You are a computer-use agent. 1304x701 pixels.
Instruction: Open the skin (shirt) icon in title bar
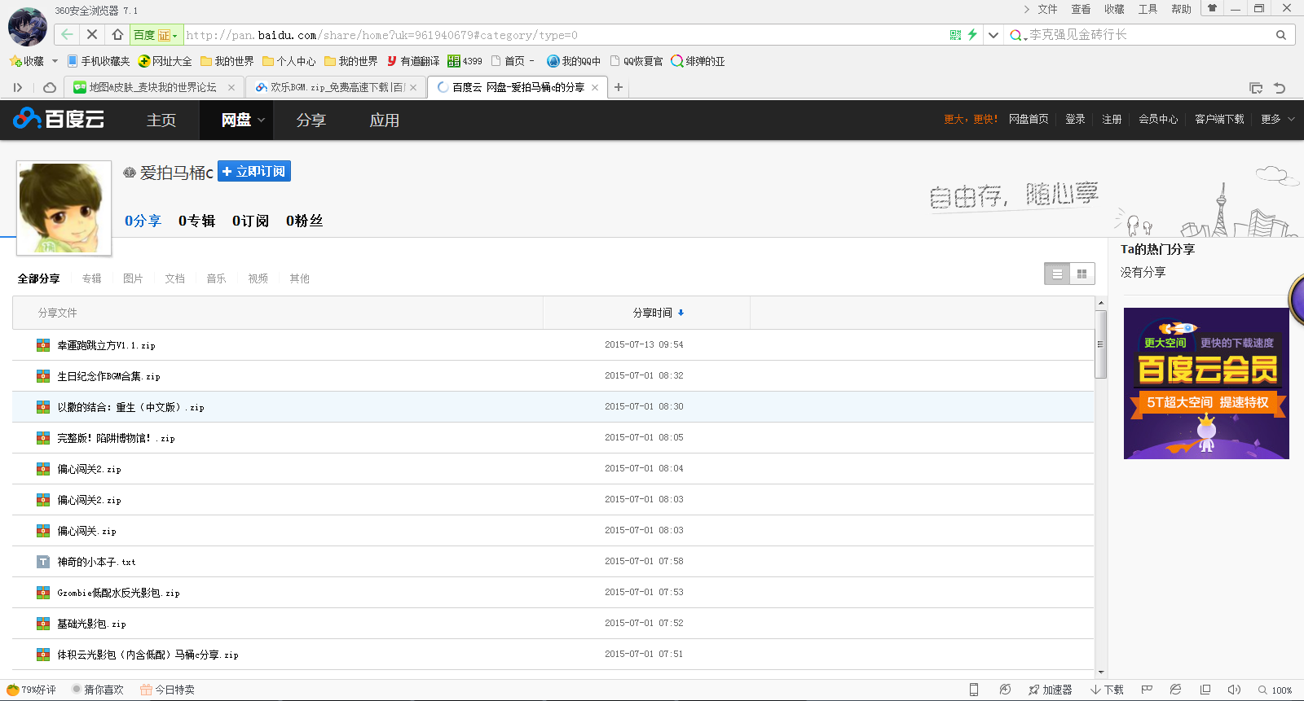click(x=1212, y=8)
